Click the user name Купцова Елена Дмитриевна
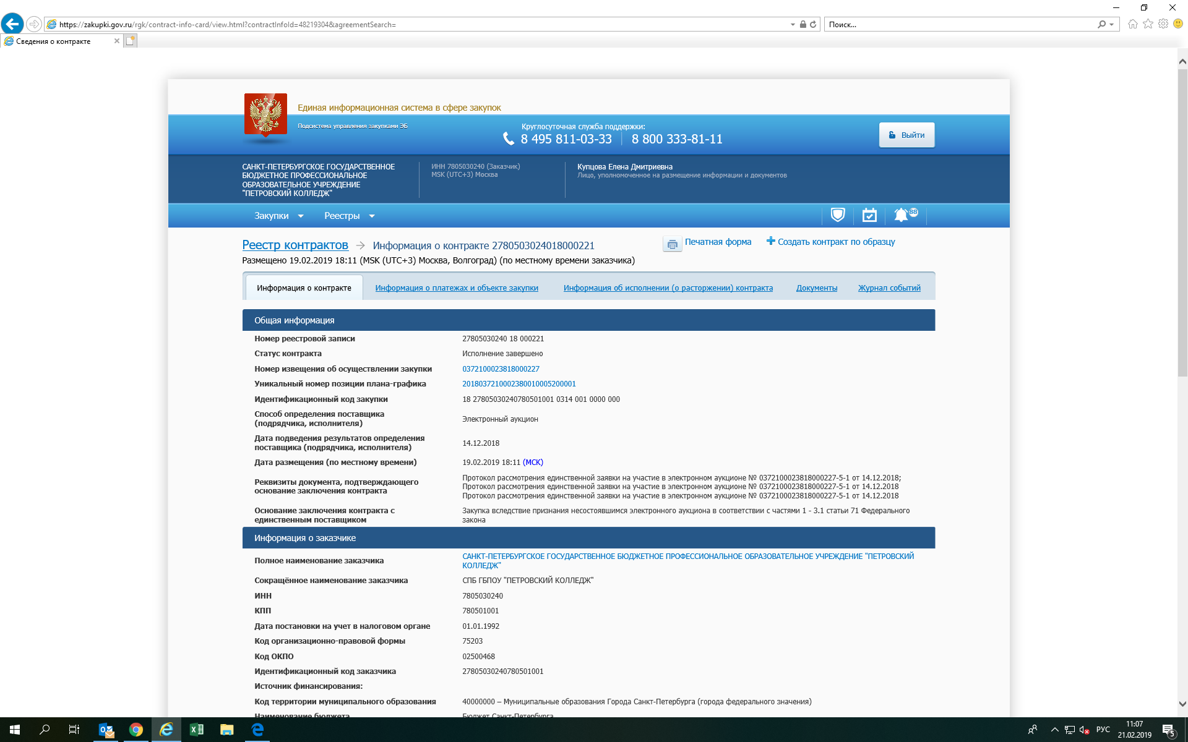This screenshot has width=1188, height=742. (625, 167)
